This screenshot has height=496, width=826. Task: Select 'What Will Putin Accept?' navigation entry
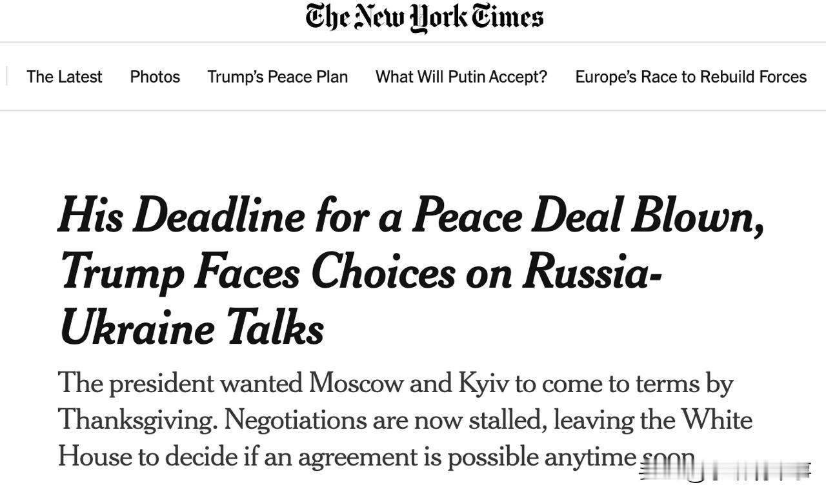[x=461, y=76]
